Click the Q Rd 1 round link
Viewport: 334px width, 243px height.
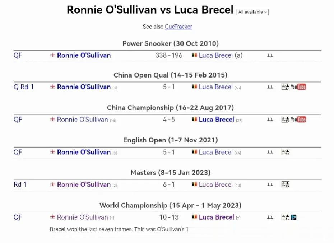coord(24,87)
